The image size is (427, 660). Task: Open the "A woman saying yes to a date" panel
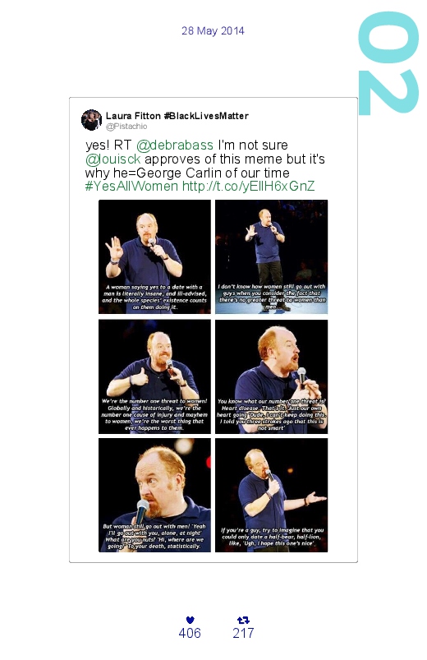tap(154, 256)
